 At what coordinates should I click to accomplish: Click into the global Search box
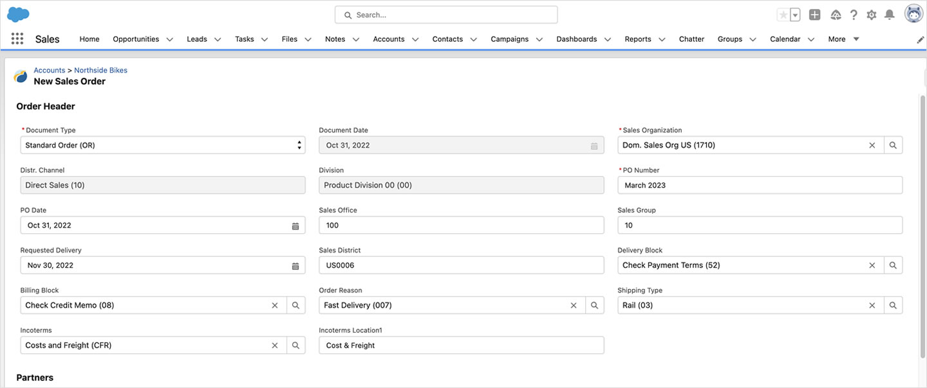(x=446, y=15)
